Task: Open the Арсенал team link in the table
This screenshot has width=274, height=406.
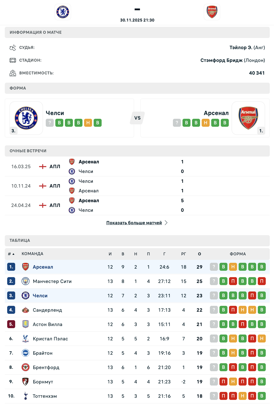Action: coord(43,267)
